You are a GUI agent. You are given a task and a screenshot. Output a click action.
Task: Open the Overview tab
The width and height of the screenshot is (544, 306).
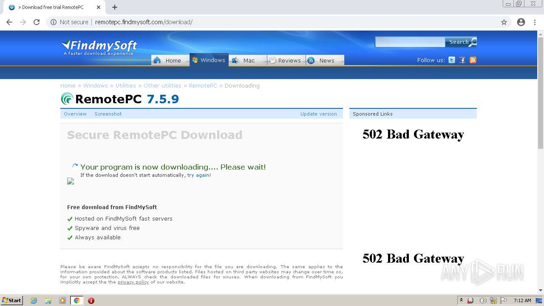pos(75,114)
